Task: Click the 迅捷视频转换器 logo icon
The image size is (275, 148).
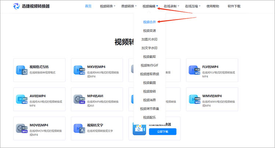Action: point(17,7)
